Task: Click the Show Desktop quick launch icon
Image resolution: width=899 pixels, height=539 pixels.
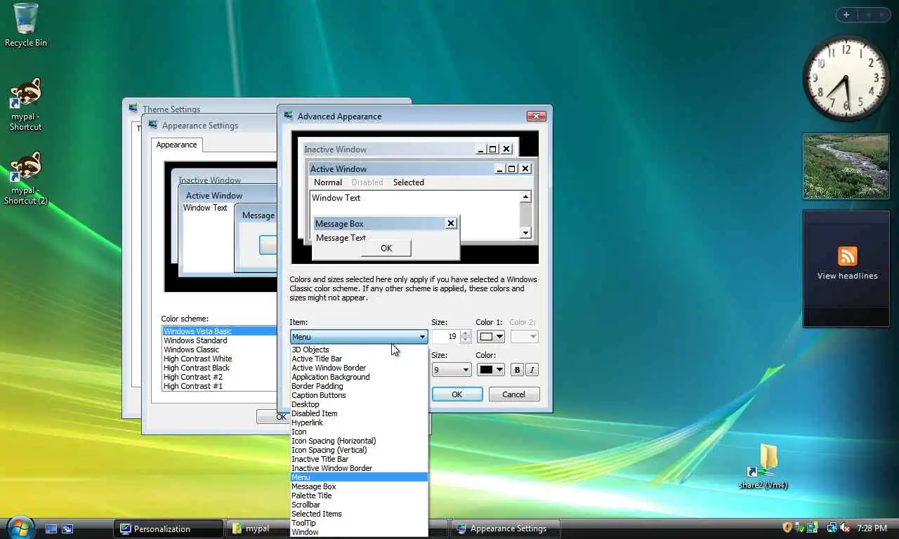Action: [x=51, y=528]
